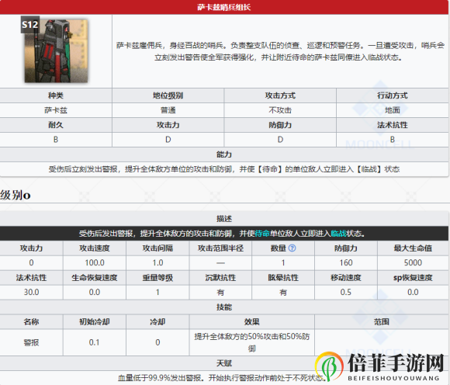Image resolution: width=450 pixels, height=385 pixels.
Task: Click the 攻击间隔 header cell
Action: 157,248
